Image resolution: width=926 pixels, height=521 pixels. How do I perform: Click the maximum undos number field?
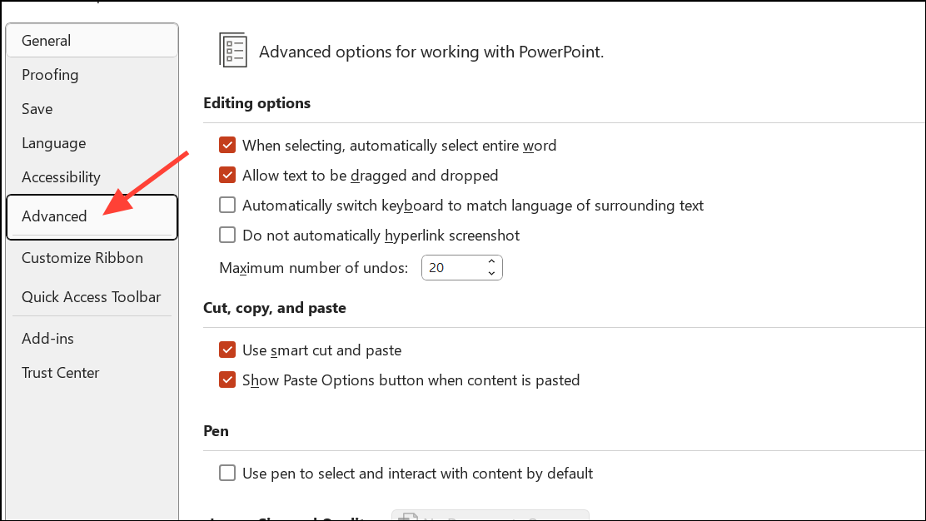(450, 268)
